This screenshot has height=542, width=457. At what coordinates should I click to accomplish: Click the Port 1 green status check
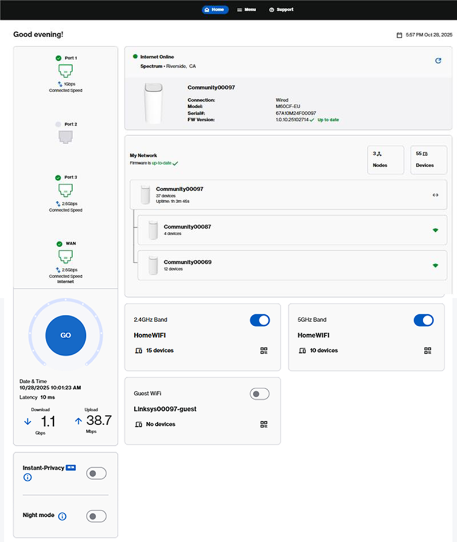click(x=58, y=58)
